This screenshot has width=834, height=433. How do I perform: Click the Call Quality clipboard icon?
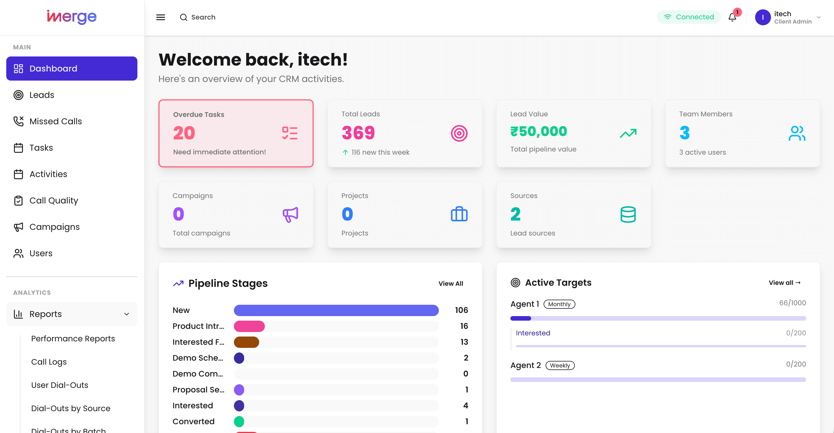(x=18, y=201)
